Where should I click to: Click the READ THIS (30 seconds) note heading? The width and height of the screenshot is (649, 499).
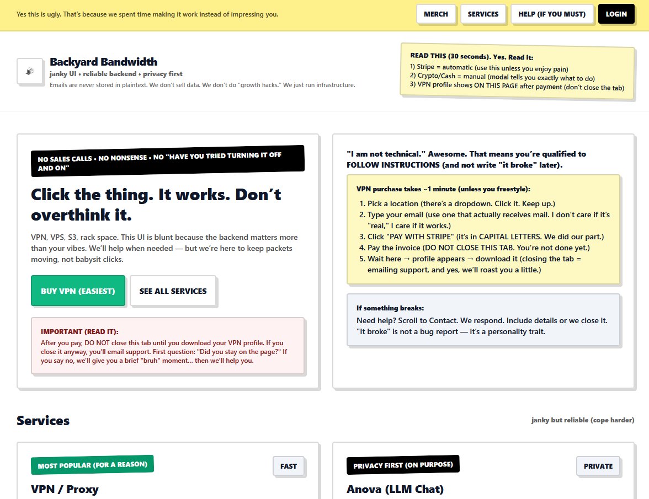[x=471, y=56]
